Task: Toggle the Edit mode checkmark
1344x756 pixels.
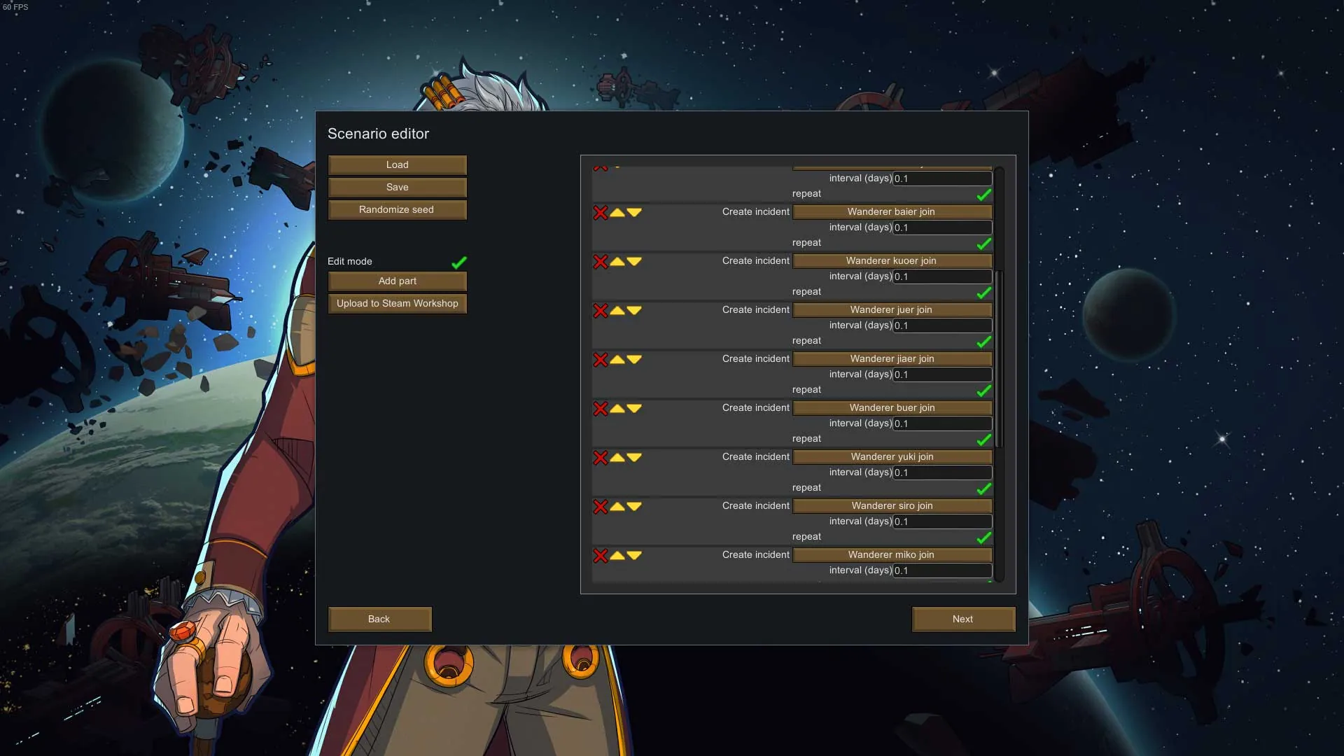Action: pos(458,262)
